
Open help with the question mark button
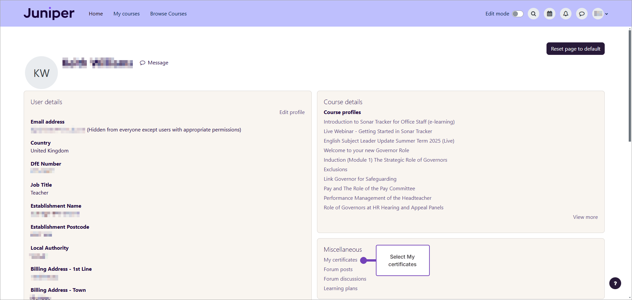click(615, 283)
